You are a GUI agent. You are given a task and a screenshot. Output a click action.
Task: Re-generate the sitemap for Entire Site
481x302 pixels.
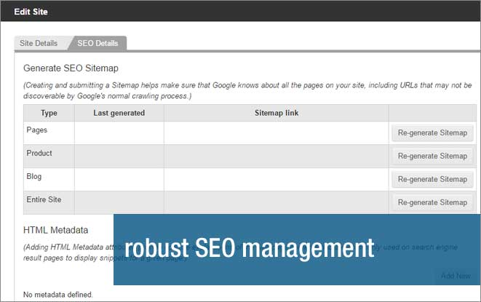[x=433, y=202]
